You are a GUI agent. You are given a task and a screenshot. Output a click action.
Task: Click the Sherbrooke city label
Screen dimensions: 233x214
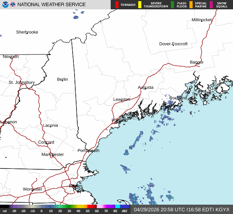point(27,32)
